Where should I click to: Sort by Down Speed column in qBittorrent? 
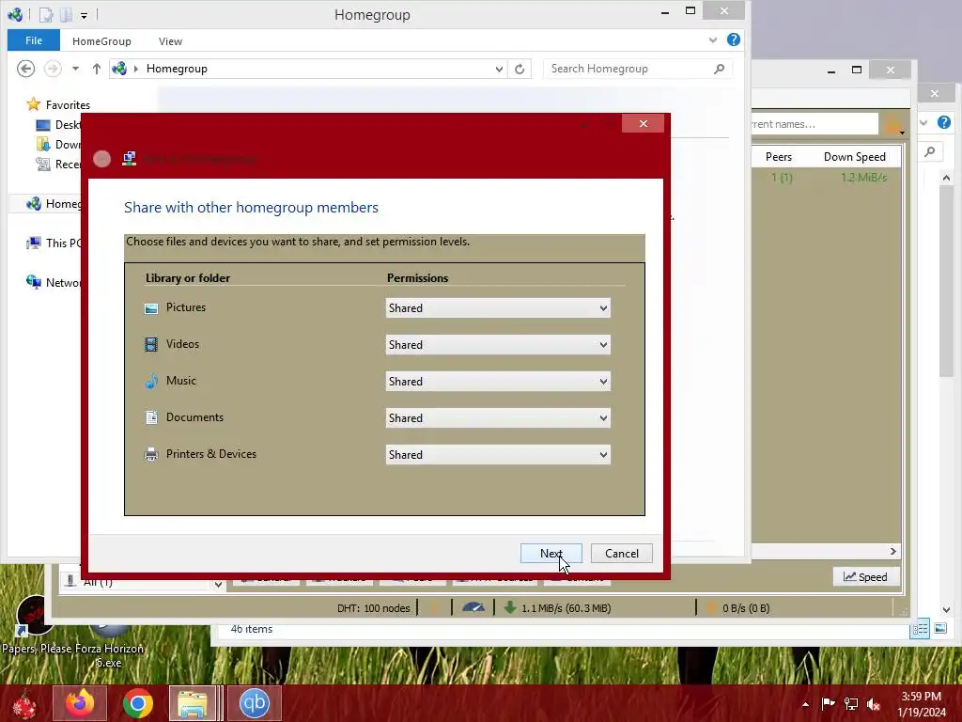854,157
